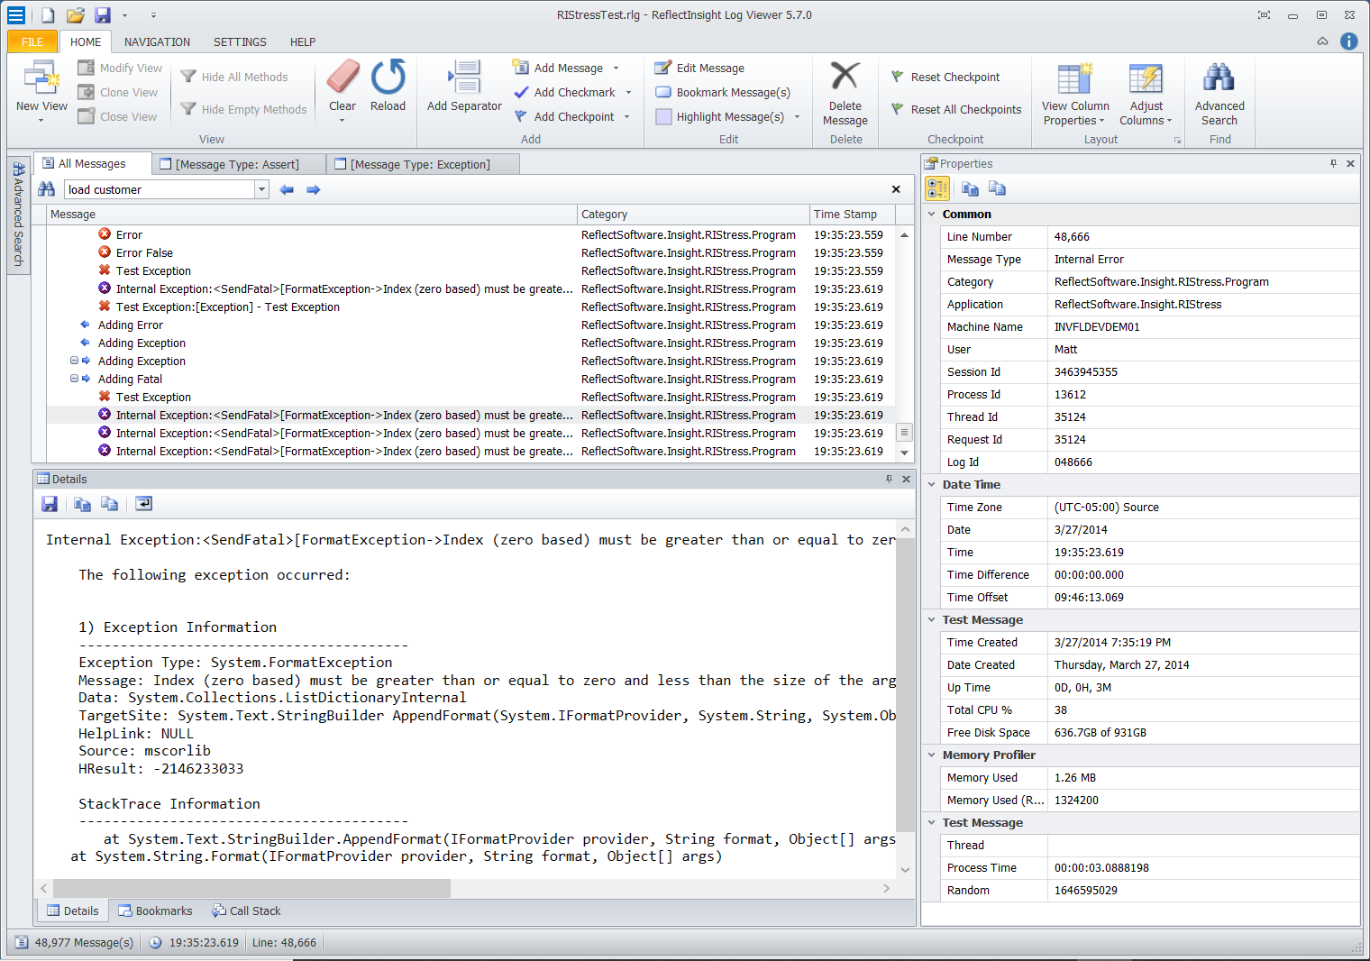
Task: Click the Reset Checkpoint button
Action: point(945,78)
